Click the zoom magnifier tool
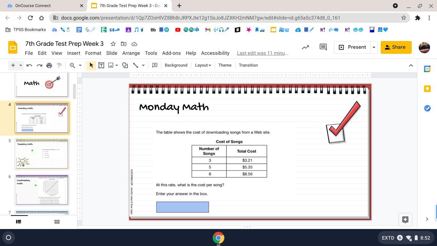 click(x=72, y=65)
